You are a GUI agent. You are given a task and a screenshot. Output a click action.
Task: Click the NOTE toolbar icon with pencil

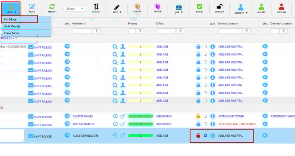click(32, 8)
